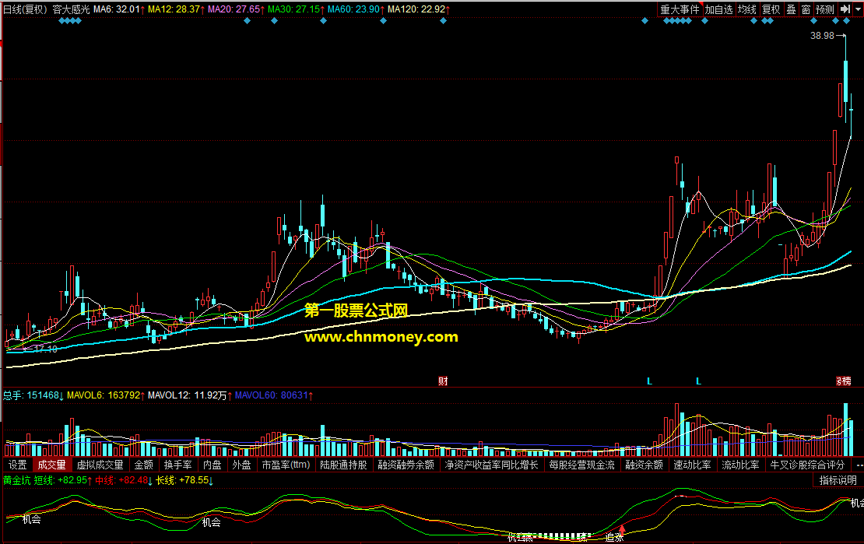Image resolution: width=864 pixels, height=544 pixels.
Task: Select the 金额 amount tab
Action: pyautogui.click(x=144, y=465)
